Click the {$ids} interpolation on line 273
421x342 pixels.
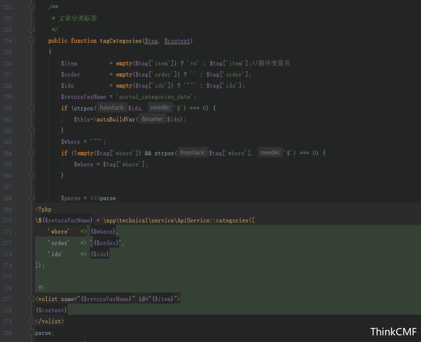point(100,254)
